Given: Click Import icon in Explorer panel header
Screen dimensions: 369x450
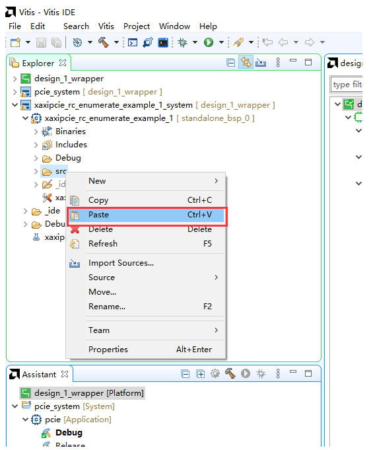Looking at the screenshot, I should pos(261,62).
